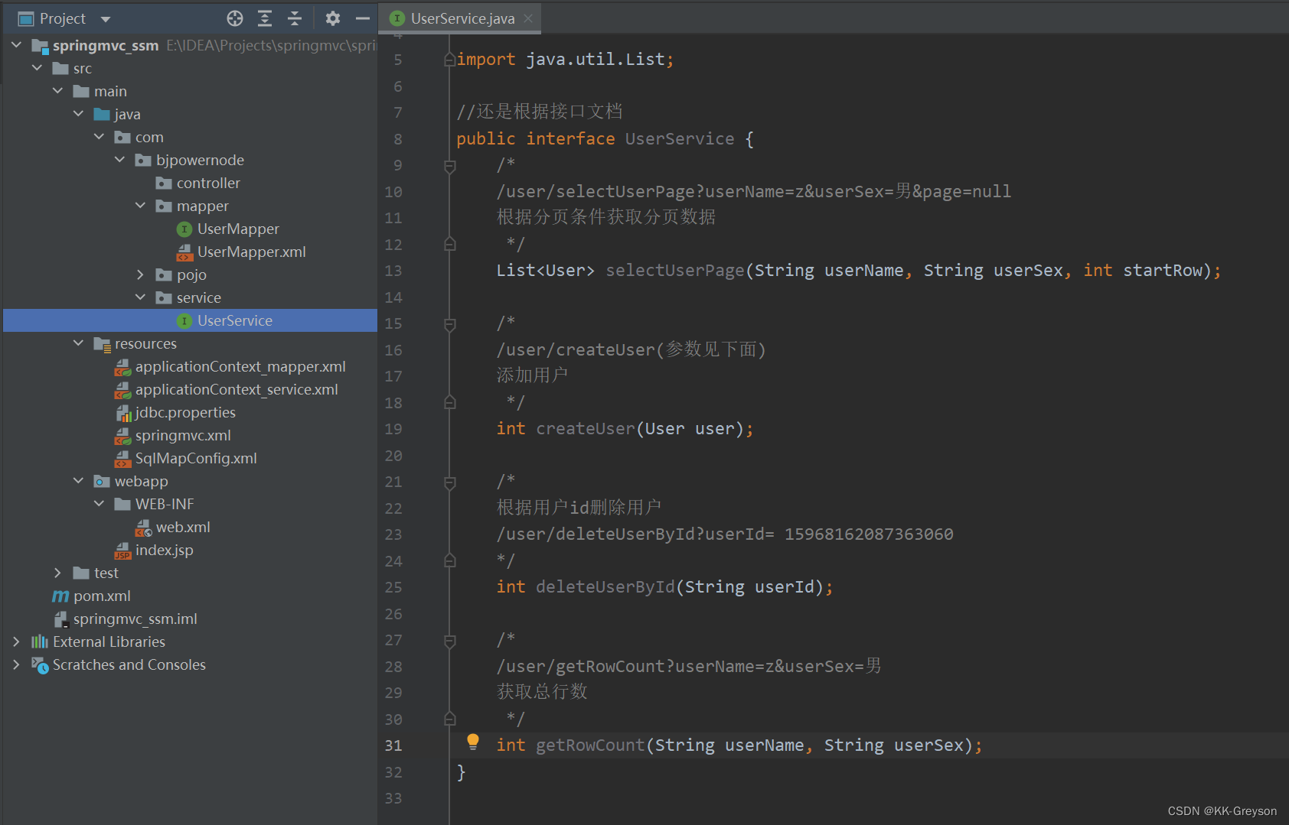Click getRowCount method name in code
The height and width of the screenshot is (825, 1289).
590,745
